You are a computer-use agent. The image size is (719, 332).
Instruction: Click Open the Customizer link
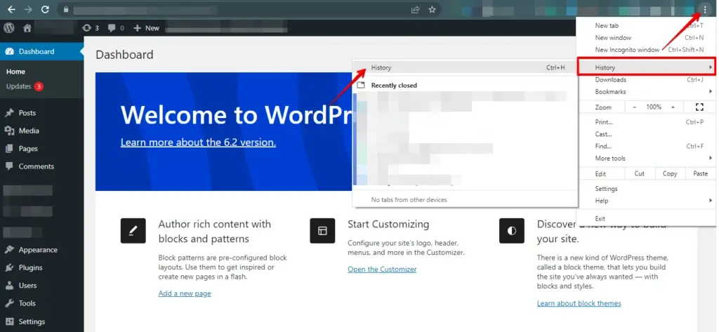(382, 269)
